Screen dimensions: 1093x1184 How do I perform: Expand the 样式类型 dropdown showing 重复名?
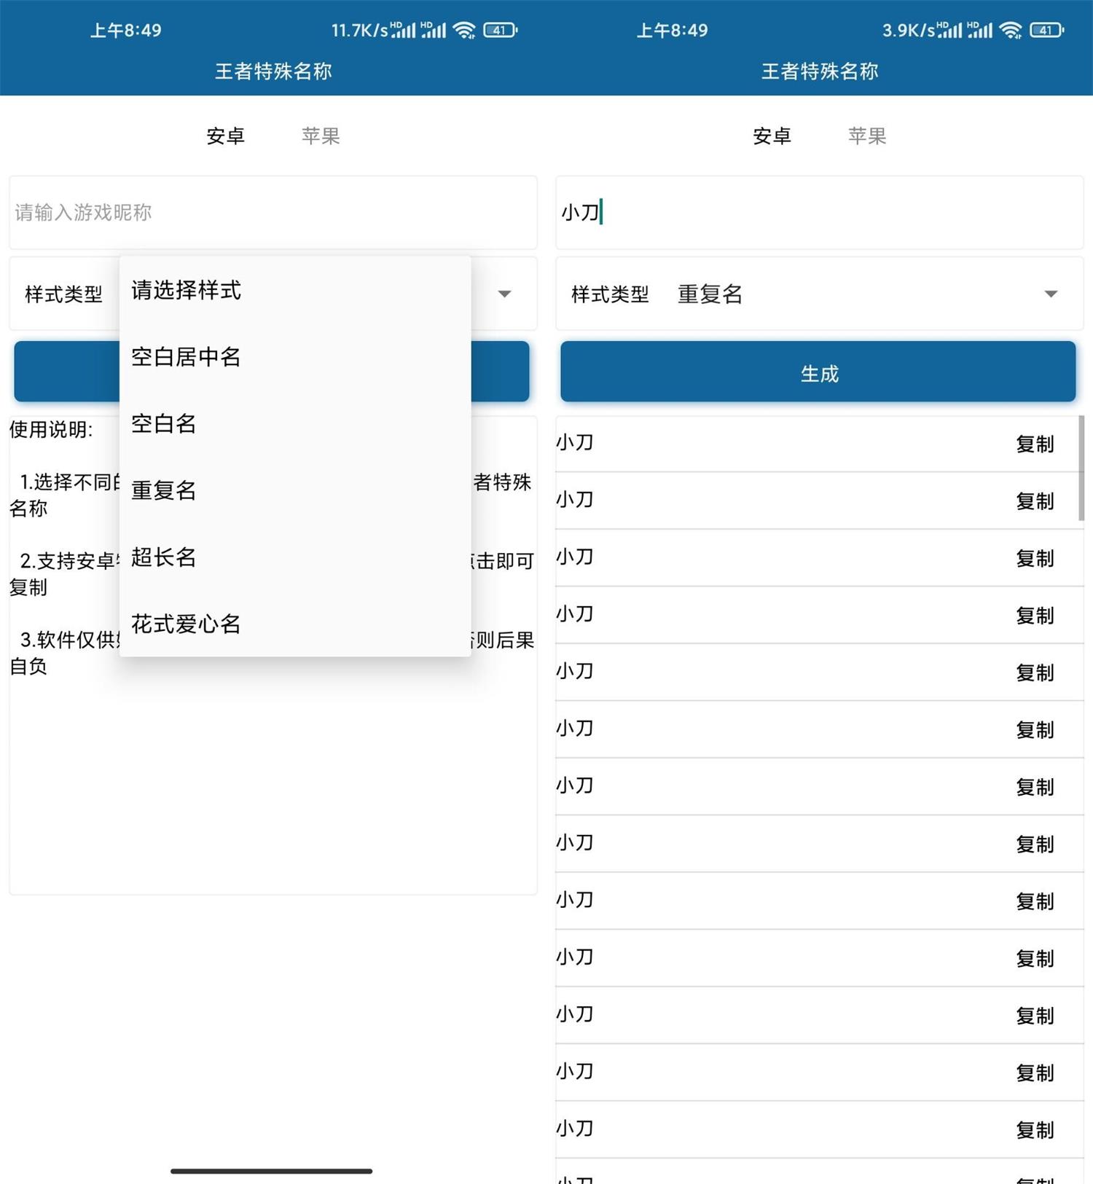pos(1050,294)
